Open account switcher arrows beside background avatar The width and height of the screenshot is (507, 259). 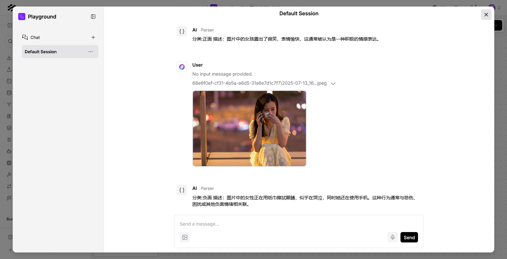pyautogui.click(x=500, y=7)
